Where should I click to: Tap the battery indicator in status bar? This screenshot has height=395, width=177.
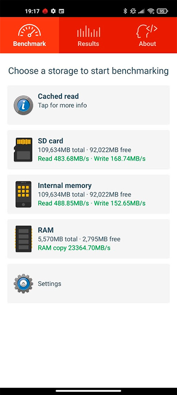tap(162, 11)
